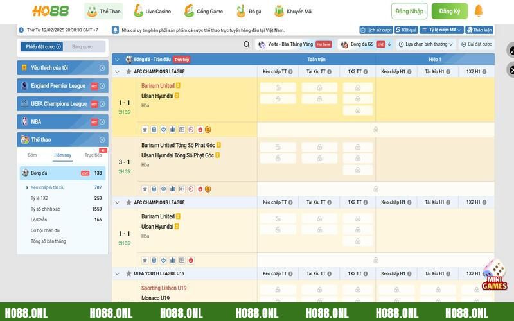Open statistics icon in corner kicks match row
This screenshot has width=514, height=321.
[172, 189]
